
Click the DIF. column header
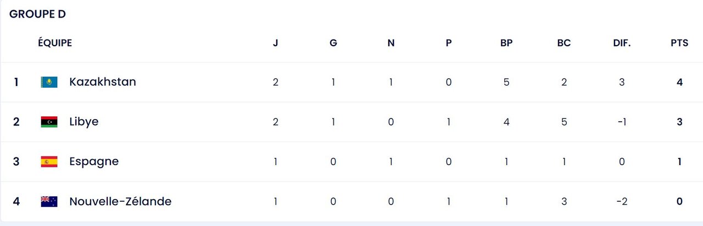click(x=622, y=43)
